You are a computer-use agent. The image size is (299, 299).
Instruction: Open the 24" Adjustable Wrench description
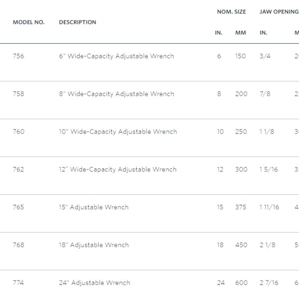(94, 283)
